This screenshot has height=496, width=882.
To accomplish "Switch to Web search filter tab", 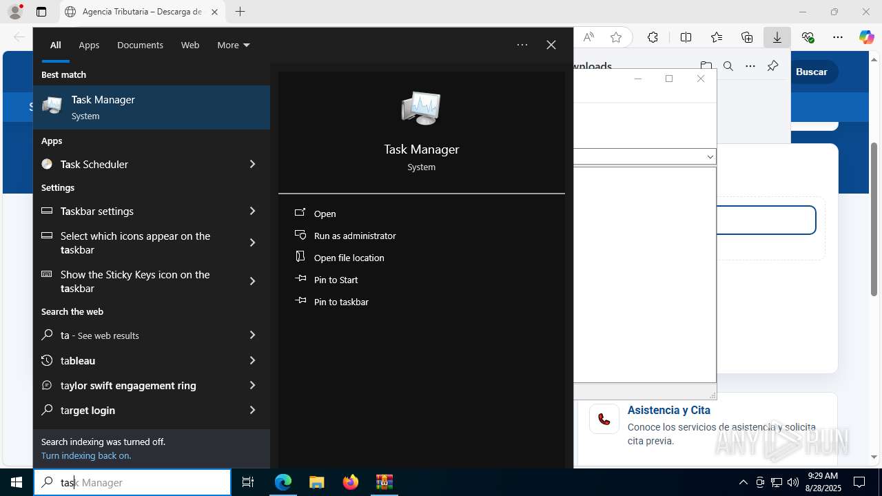I will [190, 45].
